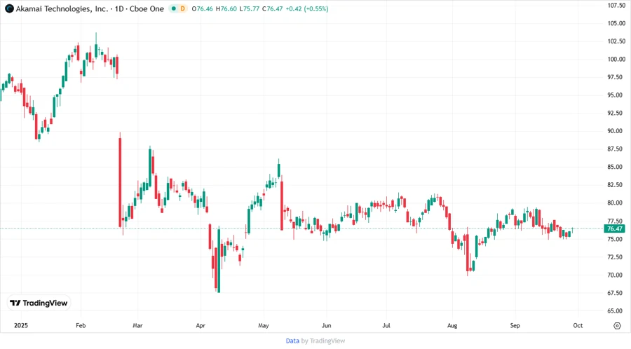Image resolution: width=631 pixels, height=349 pixels.
Task: Click the 107.50 price axis label
Action: tap(616, 5)
